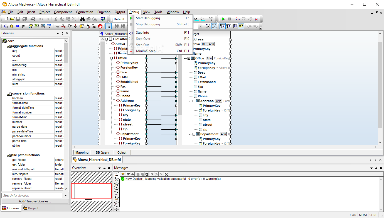Insert XBRL document icon
The height and width of the screenshot is (218, 384).
tap(43, 26)
